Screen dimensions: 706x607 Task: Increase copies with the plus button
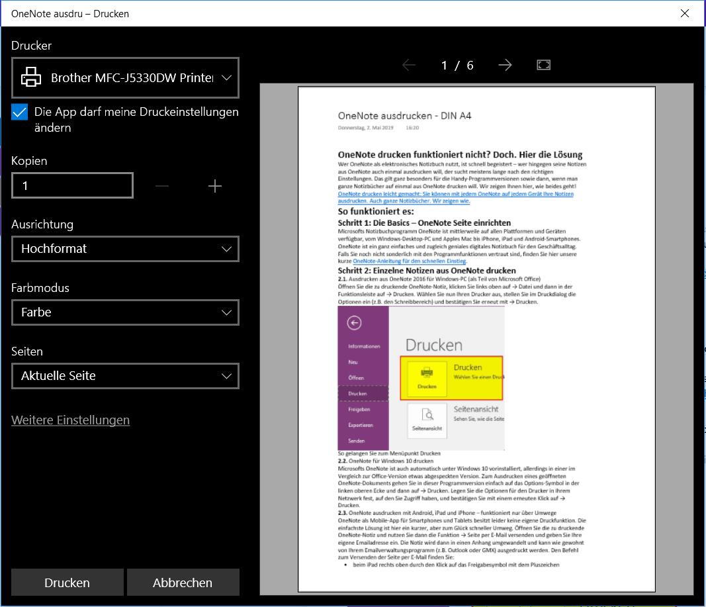pos(215,186)
